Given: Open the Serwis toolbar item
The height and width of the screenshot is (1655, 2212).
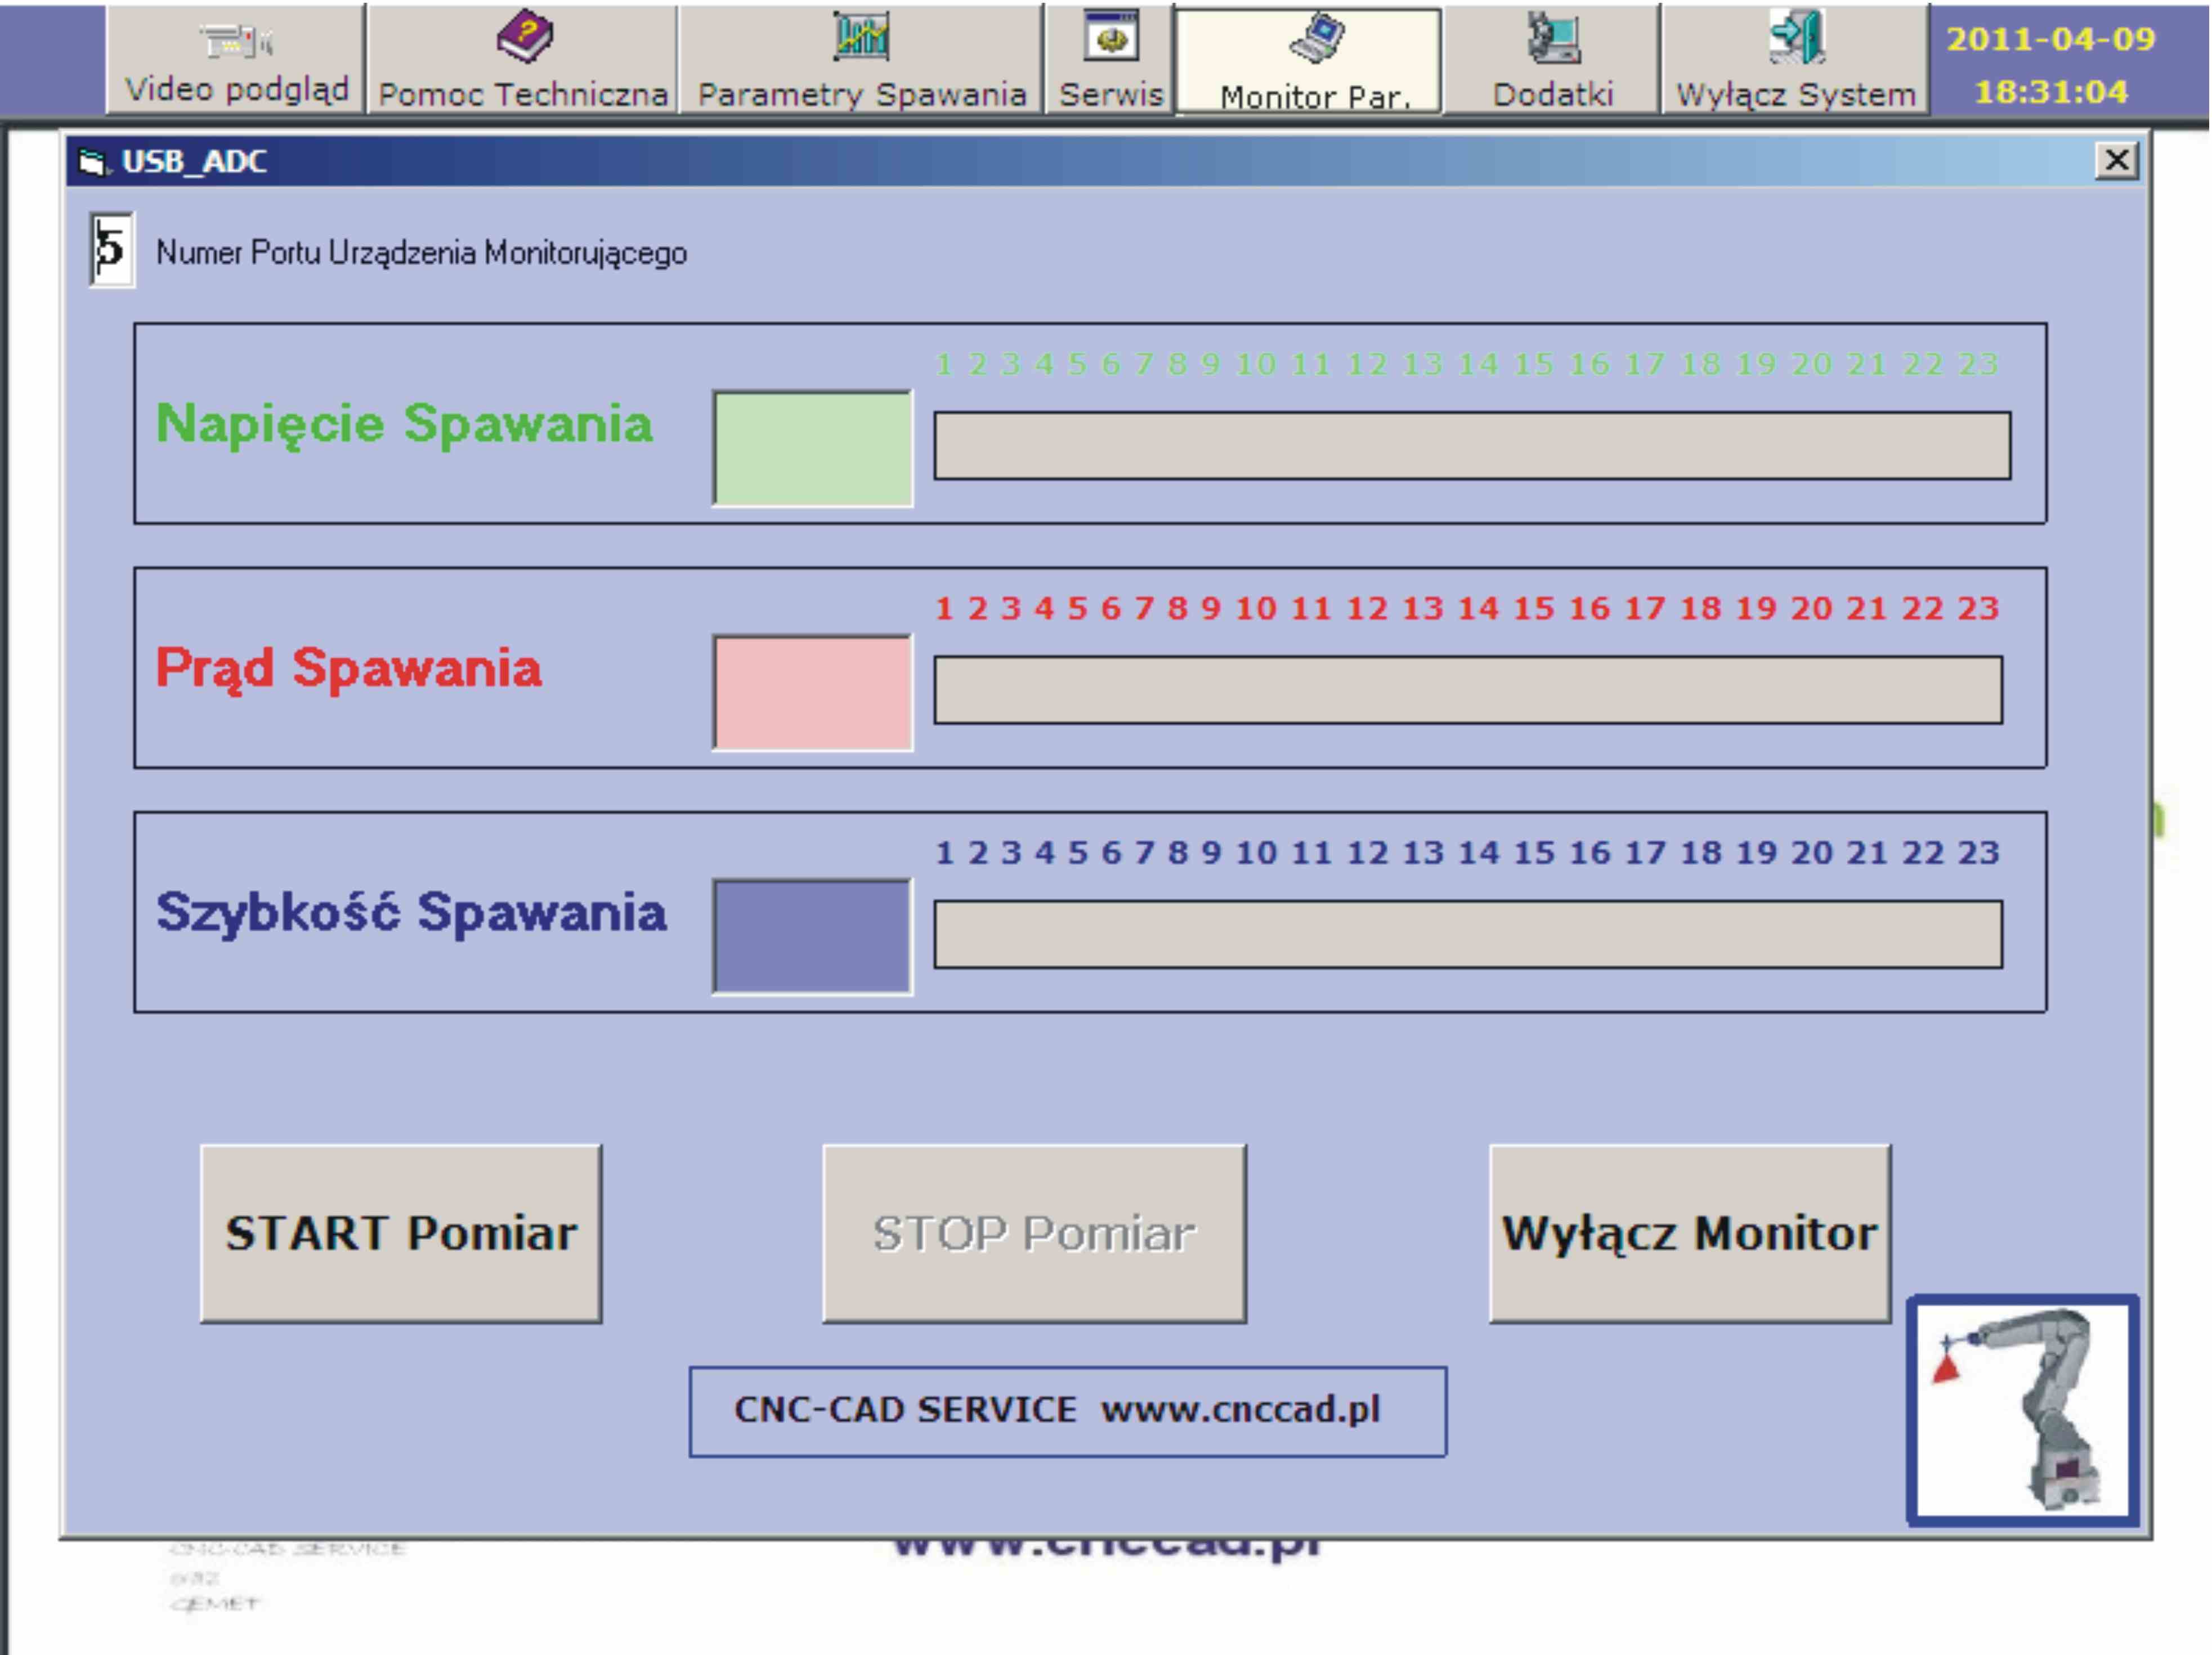Looking at the screenshot, I should click(x=1110, y=60).
